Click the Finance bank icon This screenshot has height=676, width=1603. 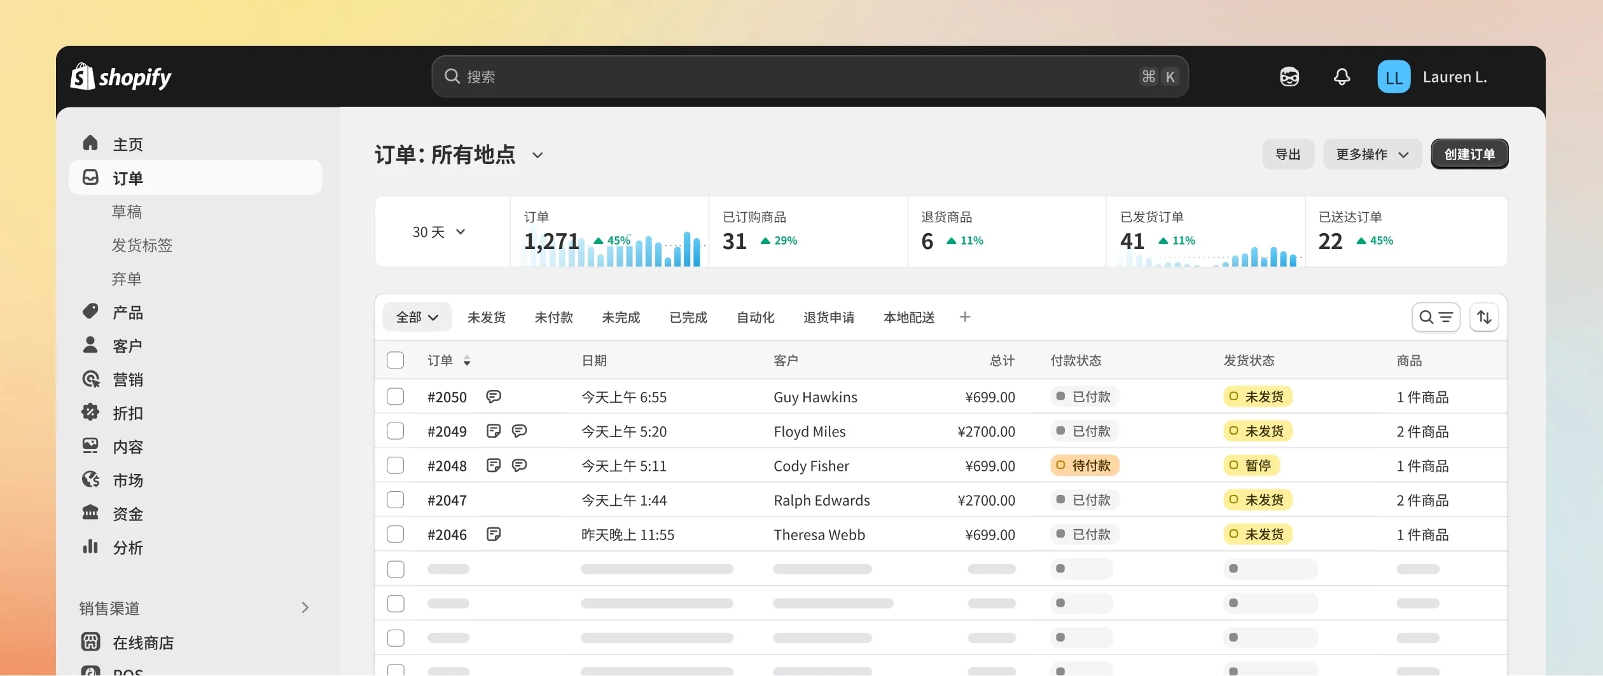pyautogui.click(x=90, y=513)
